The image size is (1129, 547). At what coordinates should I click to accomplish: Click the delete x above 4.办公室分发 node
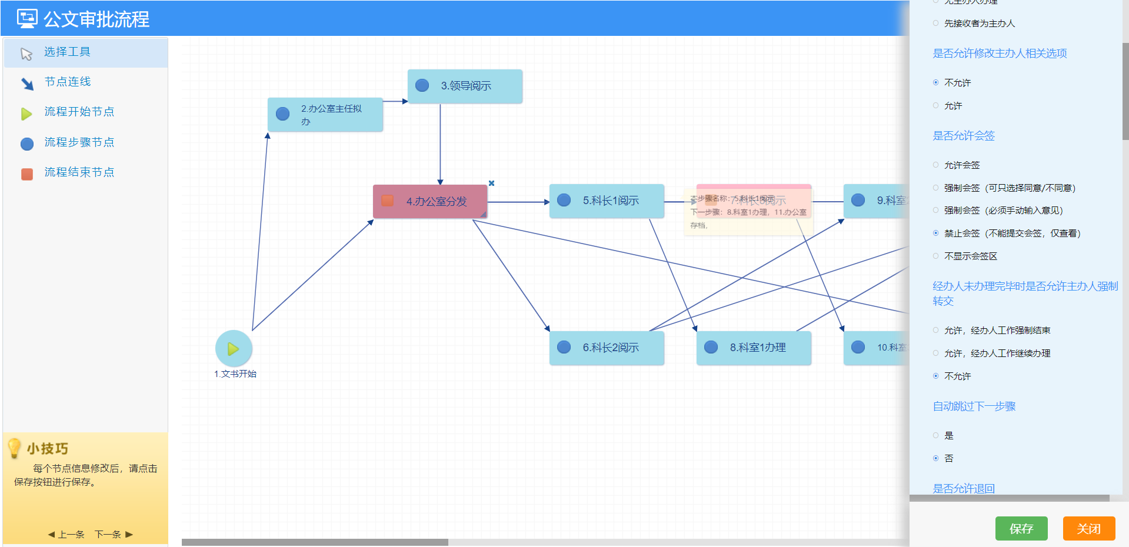492,183
